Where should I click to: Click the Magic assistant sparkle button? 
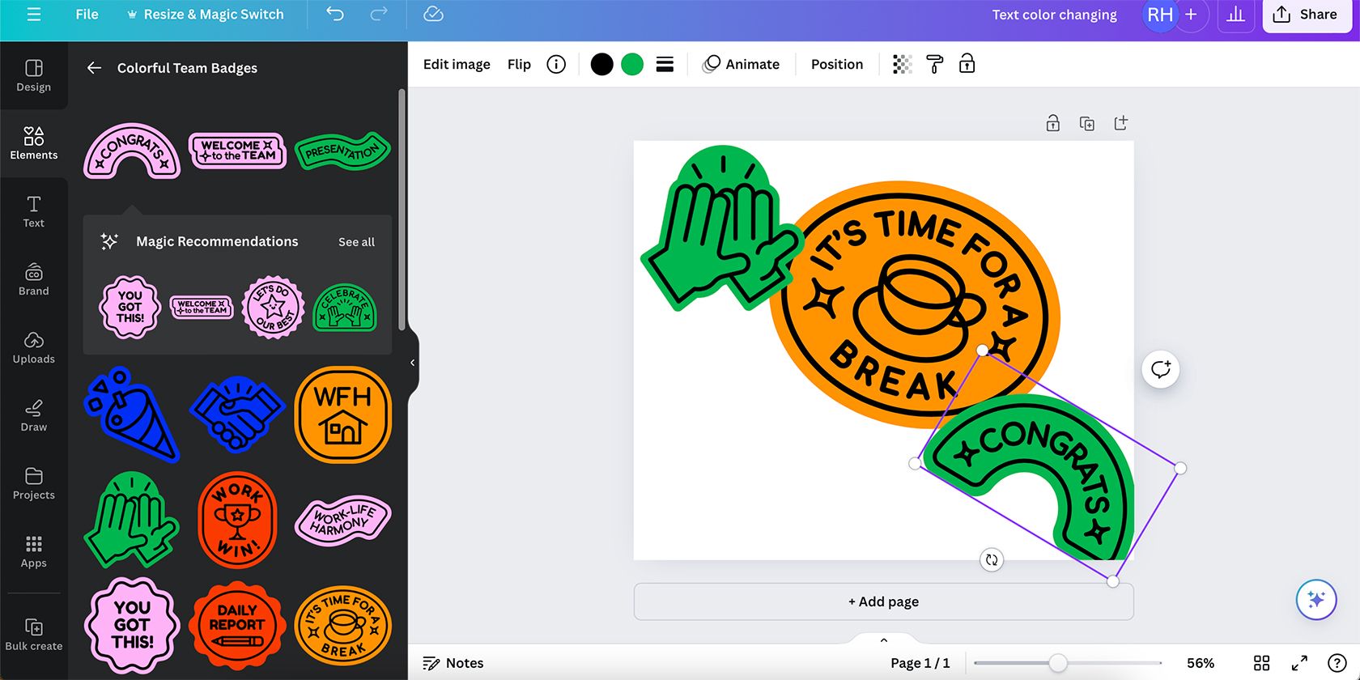pos(1316,600)
